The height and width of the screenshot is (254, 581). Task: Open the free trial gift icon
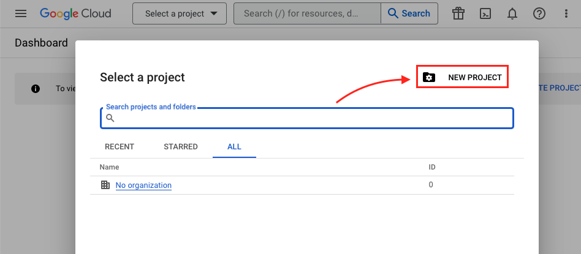458,13
